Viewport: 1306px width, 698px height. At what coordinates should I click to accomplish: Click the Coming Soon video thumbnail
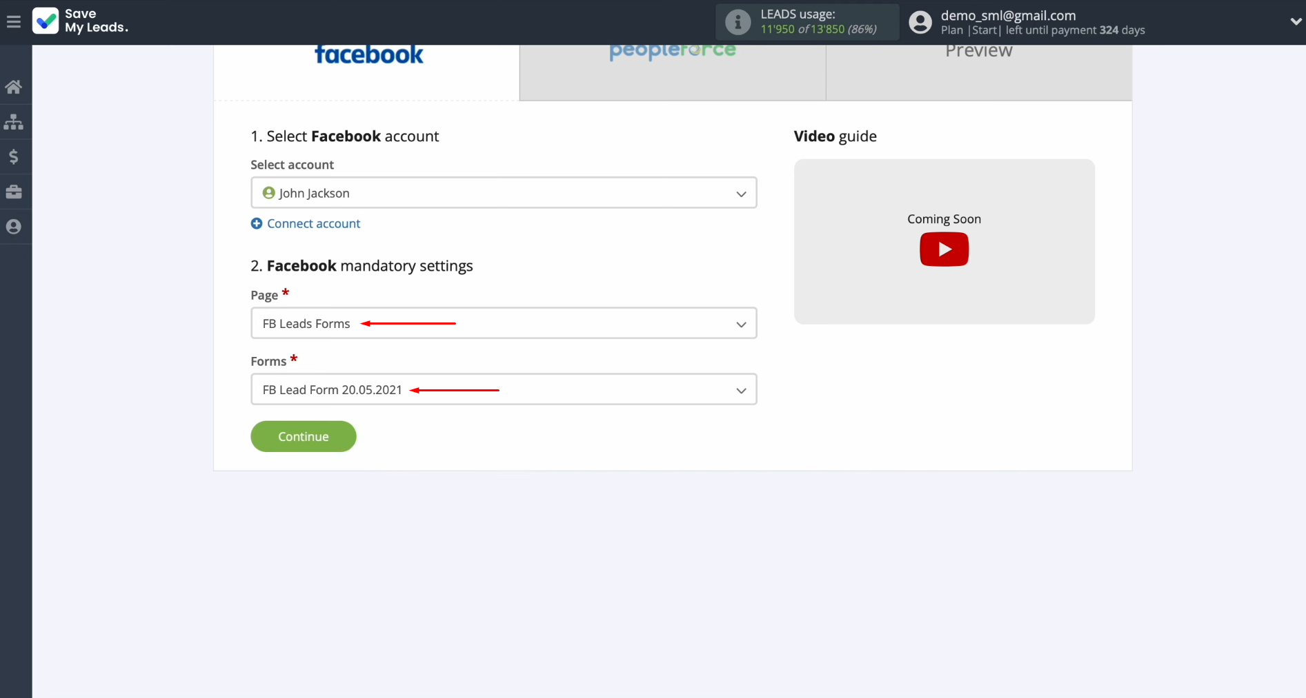pyautogui.click(x=944, y=242)
